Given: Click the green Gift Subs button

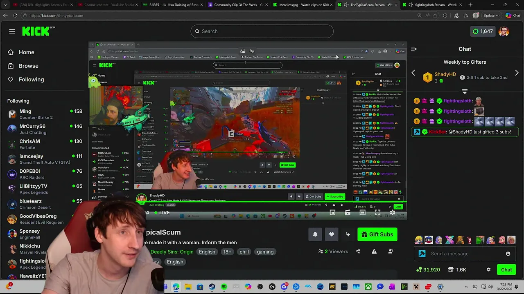Looking at the screenshot, I should point(377,234).
